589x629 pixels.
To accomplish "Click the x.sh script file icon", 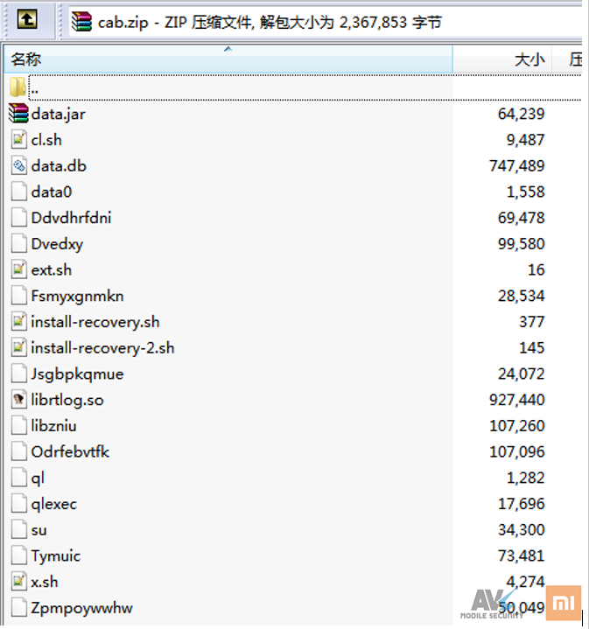I will [x=18, y=582].
